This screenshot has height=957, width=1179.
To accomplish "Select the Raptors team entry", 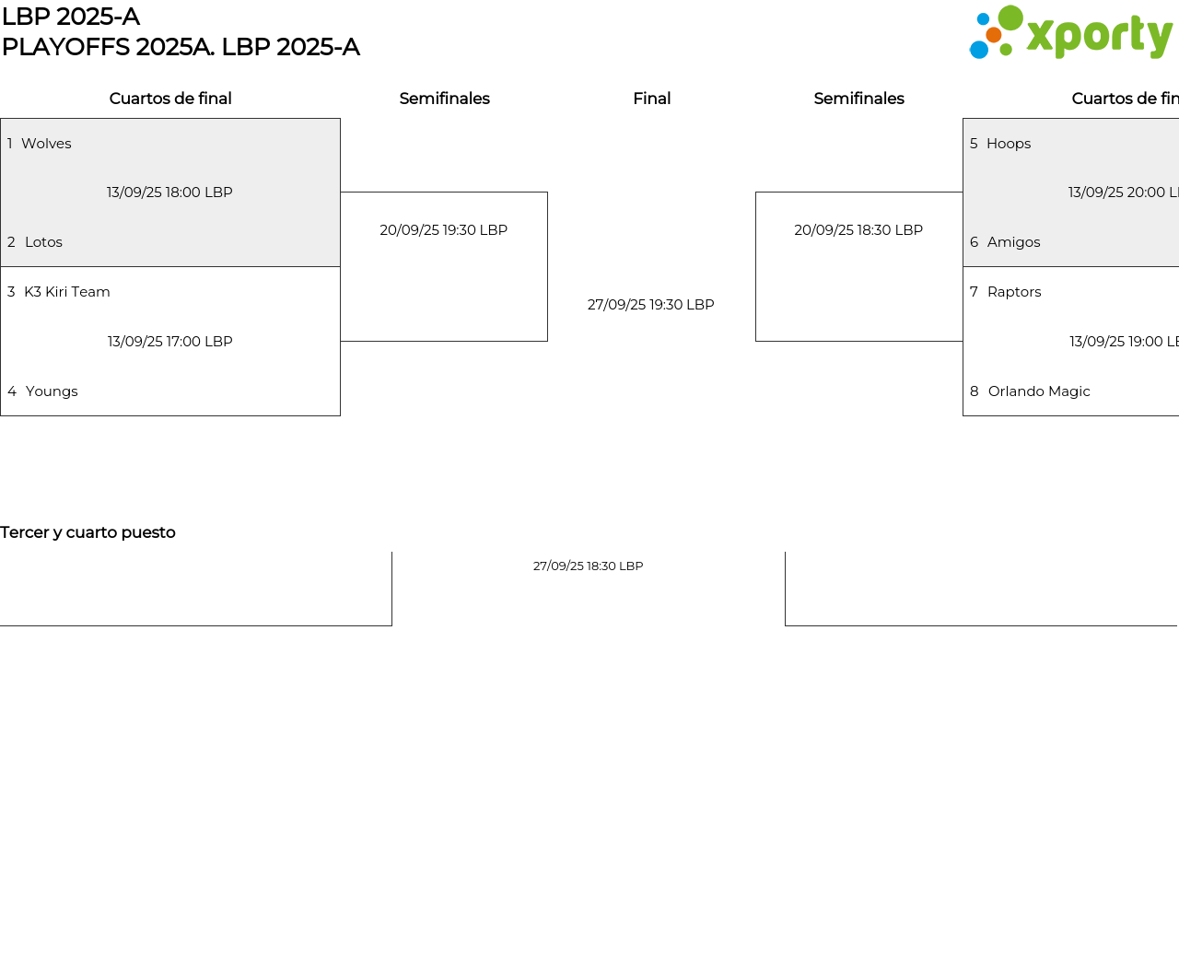I will tap(1014, 292).
